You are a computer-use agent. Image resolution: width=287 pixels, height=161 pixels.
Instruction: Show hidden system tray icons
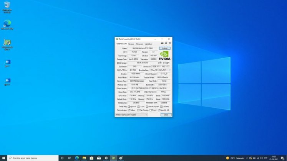pos(247,158)
